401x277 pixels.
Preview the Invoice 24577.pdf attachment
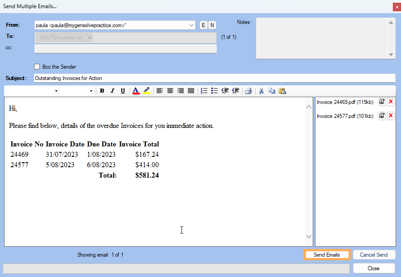pos(382,116)
